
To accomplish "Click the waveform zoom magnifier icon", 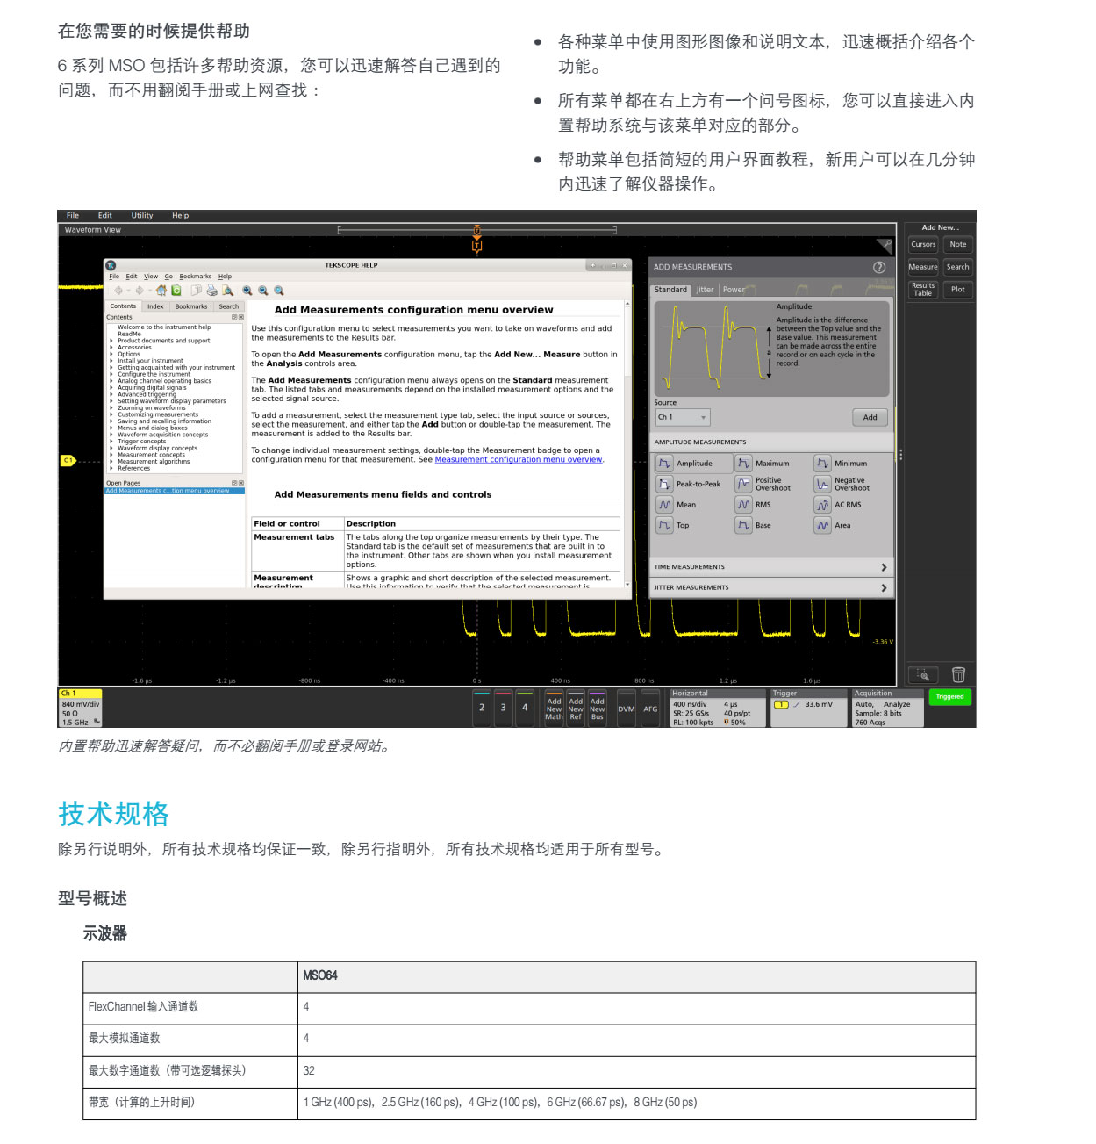I will tap(922, 674).
